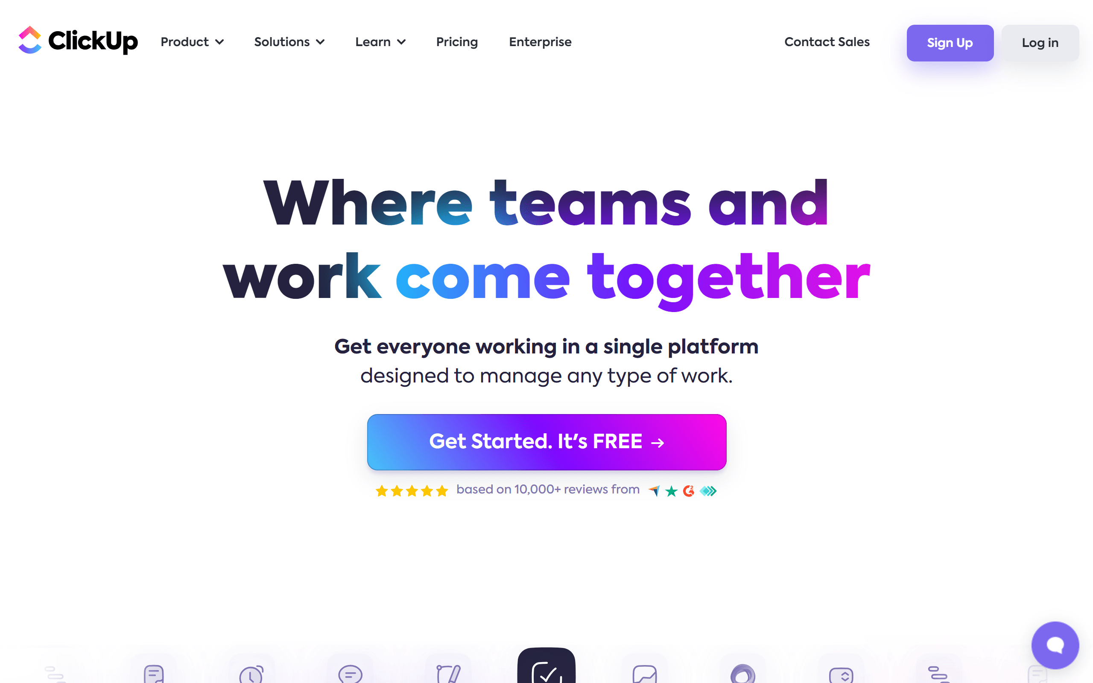Click the Sign Up button
This screenshot has height=683, width=1093.
950,43
